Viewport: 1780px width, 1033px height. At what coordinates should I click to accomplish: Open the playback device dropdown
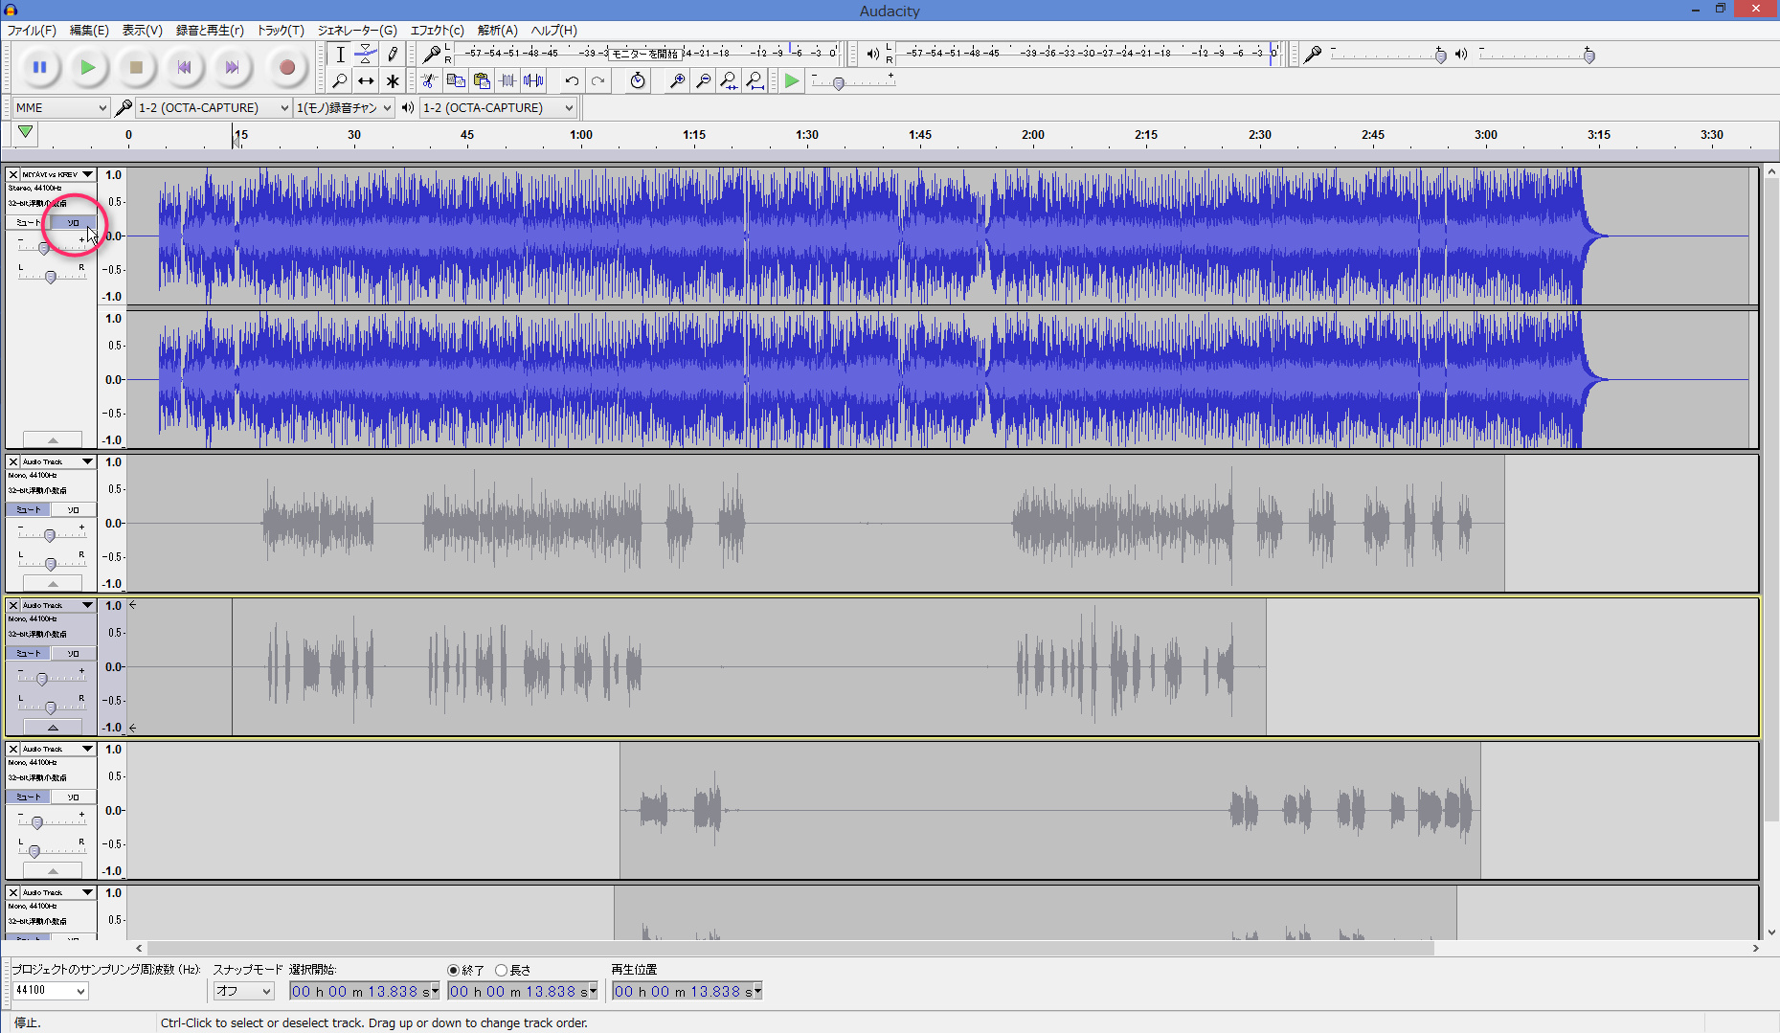pos(499,107)
